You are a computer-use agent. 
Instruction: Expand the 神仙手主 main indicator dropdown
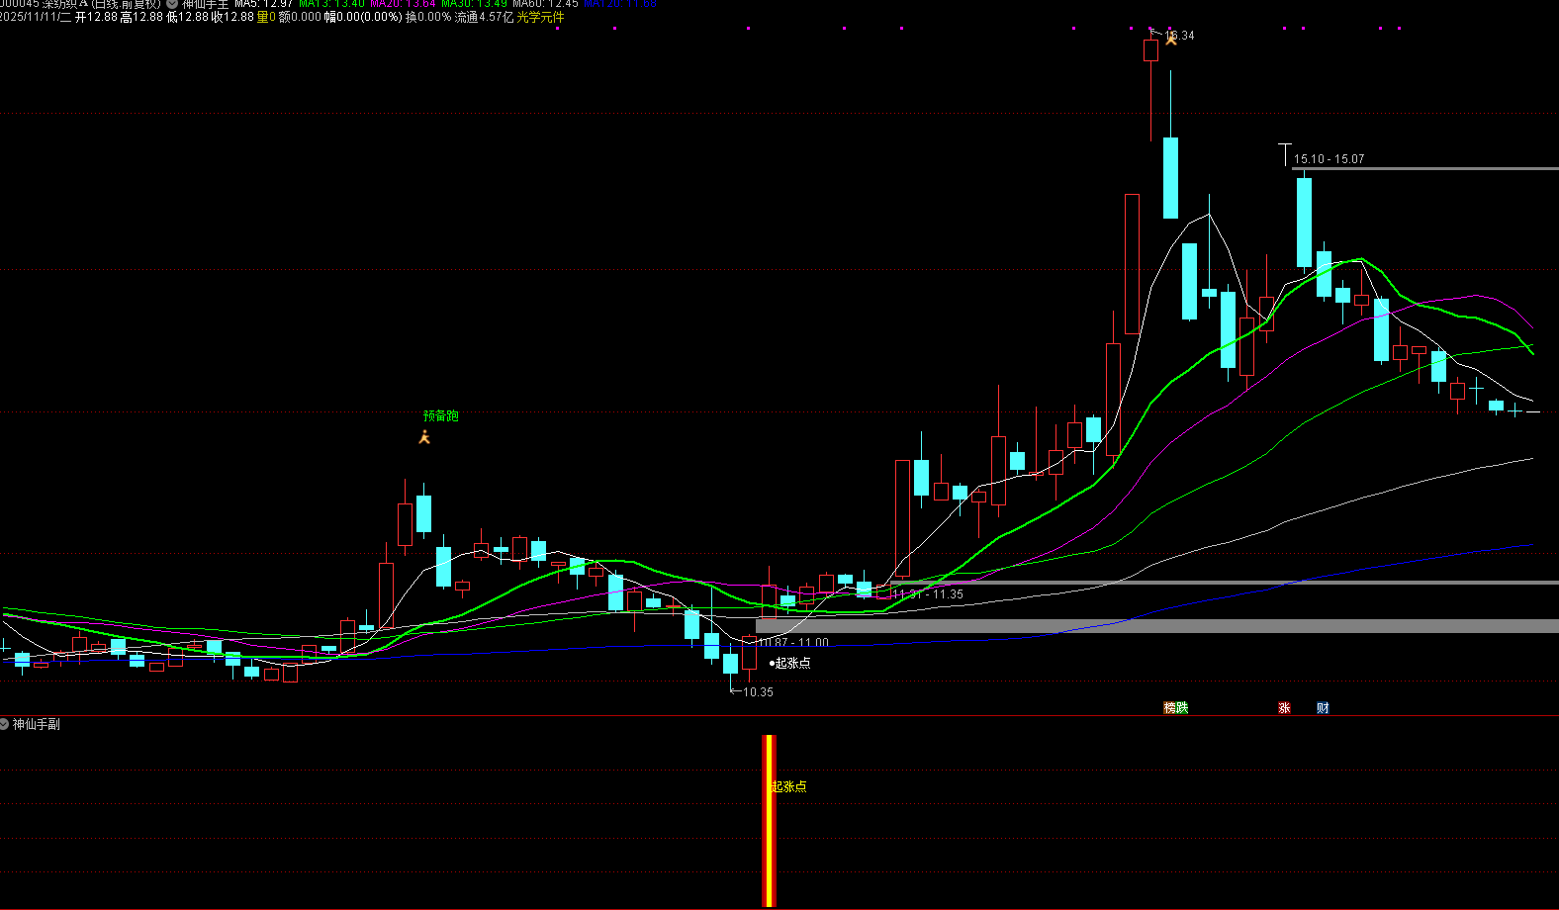[x=172, y=4]
